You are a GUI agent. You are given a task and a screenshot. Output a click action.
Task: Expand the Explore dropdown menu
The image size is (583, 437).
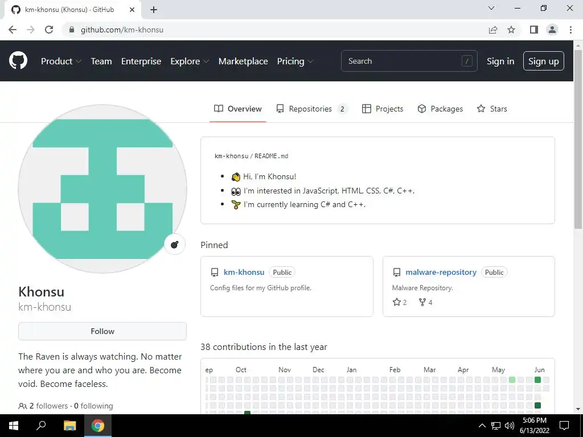[190, 61]
